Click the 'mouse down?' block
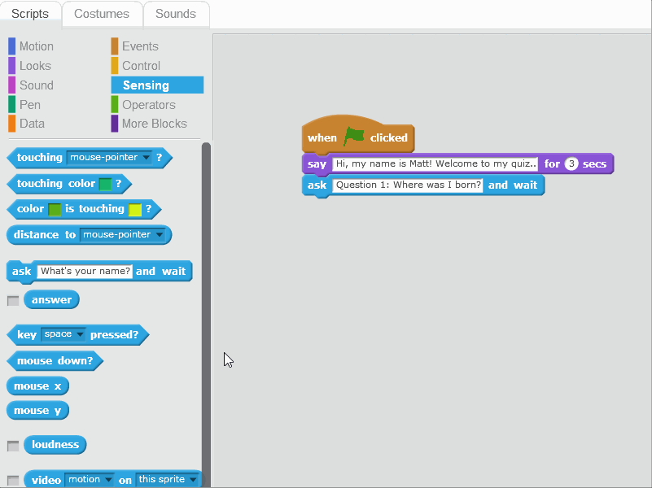 tap(55, 360)
